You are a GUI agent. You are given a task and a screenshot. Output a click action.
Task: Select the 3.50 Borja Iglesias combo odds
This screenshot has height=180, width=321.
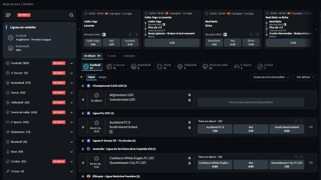pyautogui.click(x=172, y=43)
